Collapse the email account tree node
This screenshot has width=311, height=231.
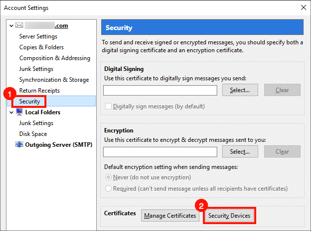[11, 26]
